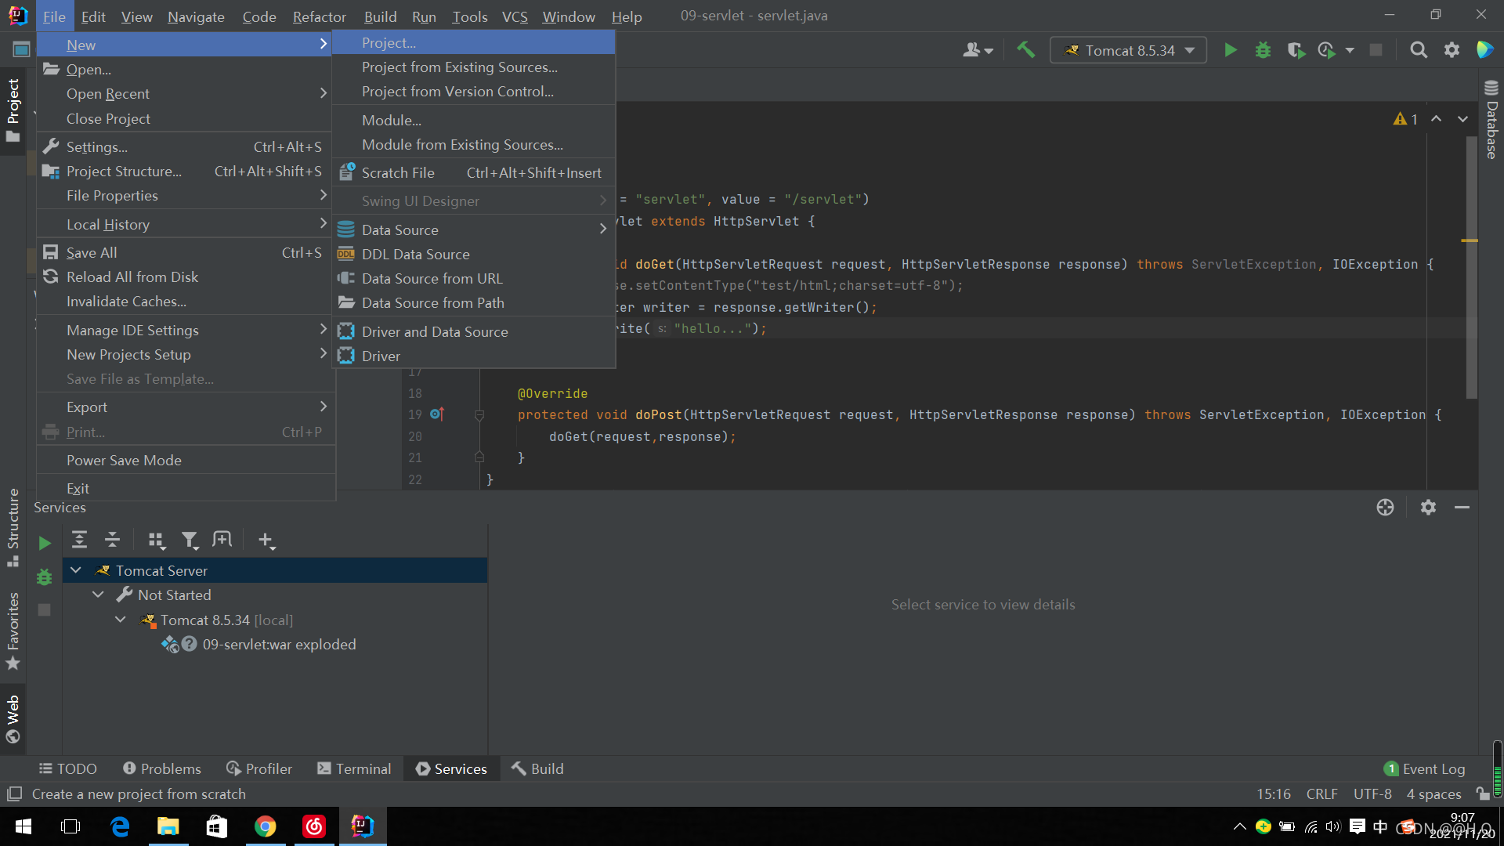The image size is (1504, 846).
Task: Click the Coverage shield icon
Action: tap(1294, 51)
